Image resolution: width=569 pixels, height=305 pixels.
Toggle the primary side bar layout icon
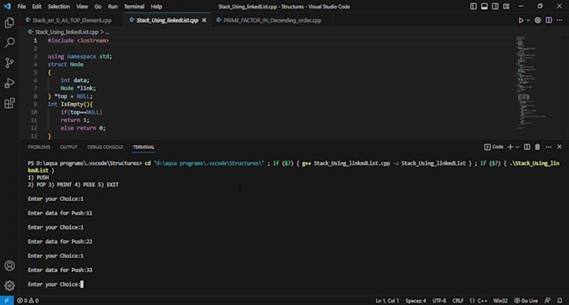474,6
